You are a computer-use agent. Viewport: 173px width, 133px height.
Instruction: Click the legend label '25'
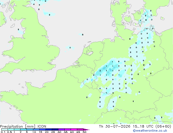tap(53, 132)
